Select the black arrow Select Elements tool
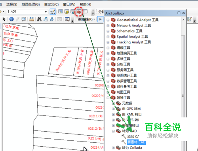The image size is (198, 151). 4,19
